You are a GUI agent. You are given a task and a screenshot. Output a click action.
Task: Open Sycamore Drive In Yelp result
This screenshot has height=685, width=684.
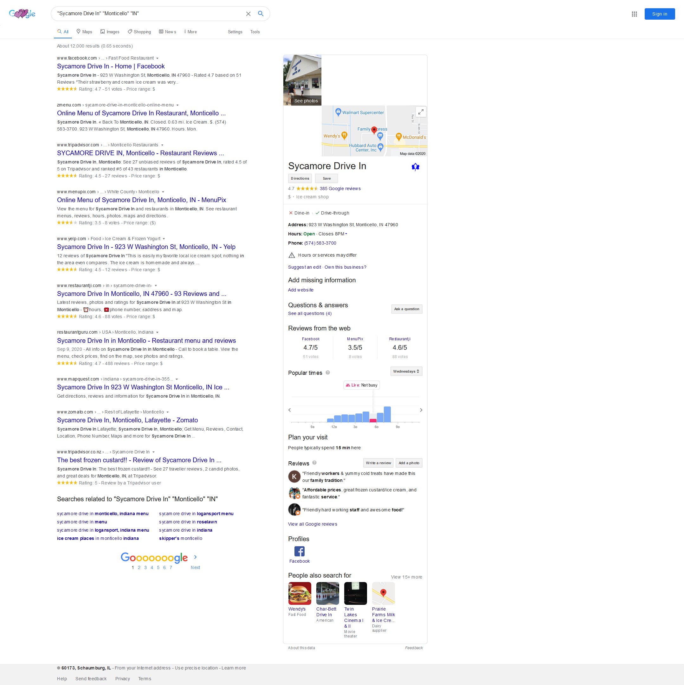tap(146, 247)
